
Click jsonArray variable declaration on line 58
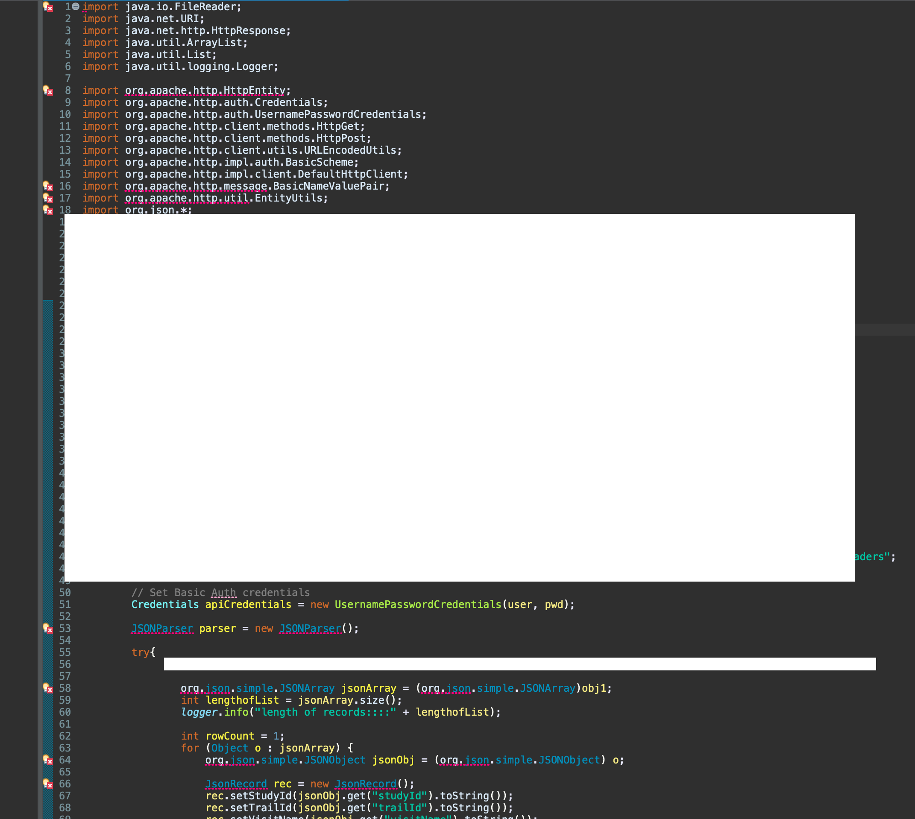point(369,688)
